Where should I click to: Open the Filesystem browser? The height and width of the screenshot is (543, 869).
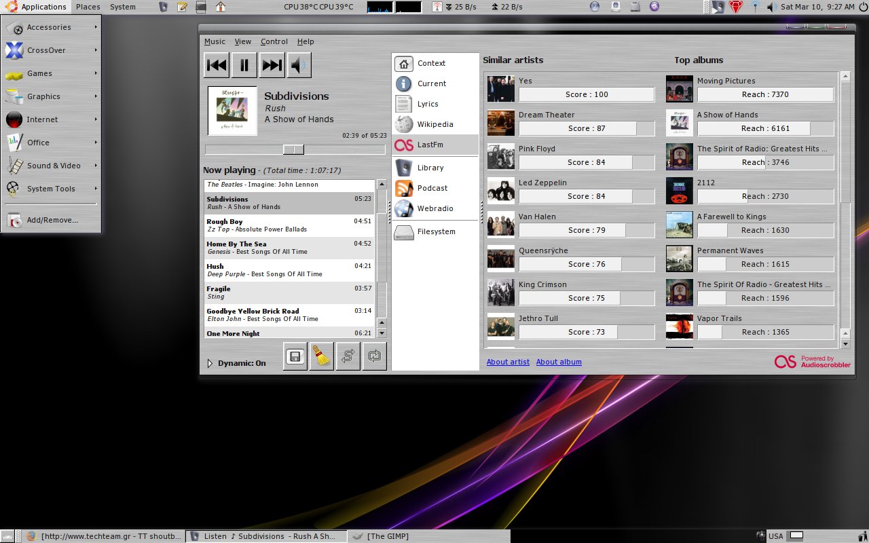pyautogui.click(x=435, y=231)
